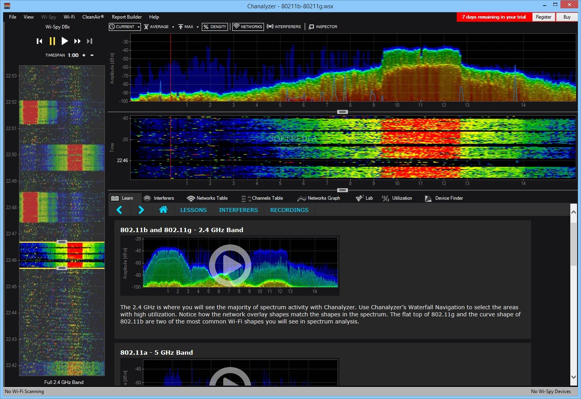Open the Utilization tab

[x=397, y=198]
